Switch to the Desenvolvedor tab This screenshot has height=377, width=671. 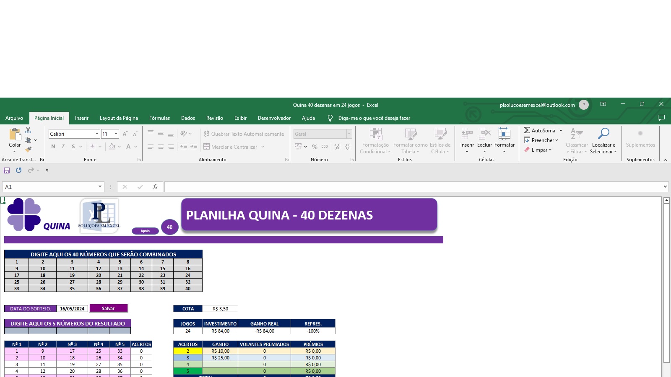pyautogui.click(x=274, y=118)
